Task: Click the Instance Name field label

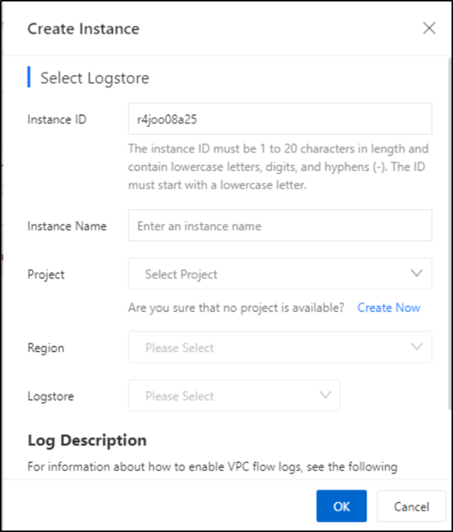Action: pos(67,226)
